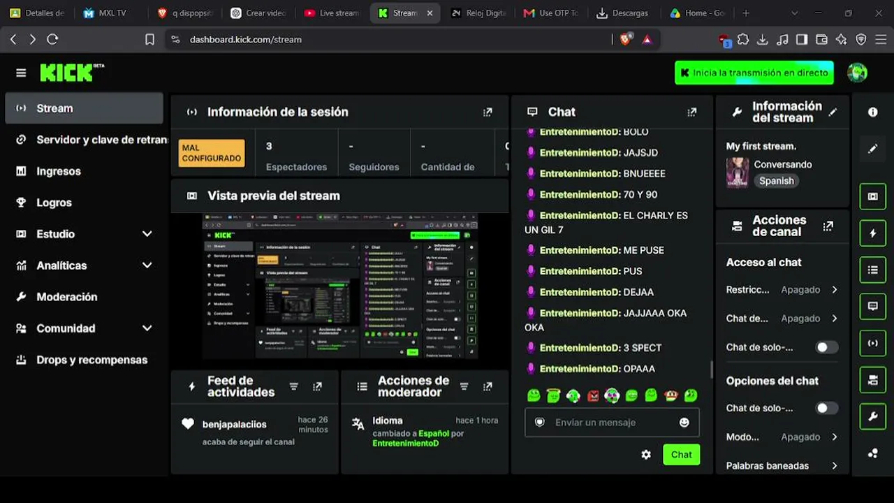Open Moderación in the sidebar
This screenshot has height=503, width=894.
[x=85, y=297]
